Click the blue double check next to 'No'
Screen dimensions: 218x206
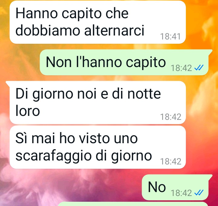[199, 193]
